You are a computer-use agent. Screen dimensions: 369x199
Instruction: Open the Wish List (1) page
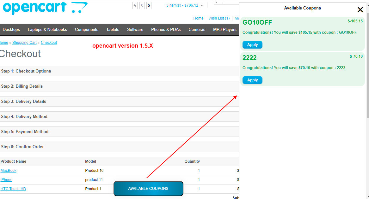[219, 18]
